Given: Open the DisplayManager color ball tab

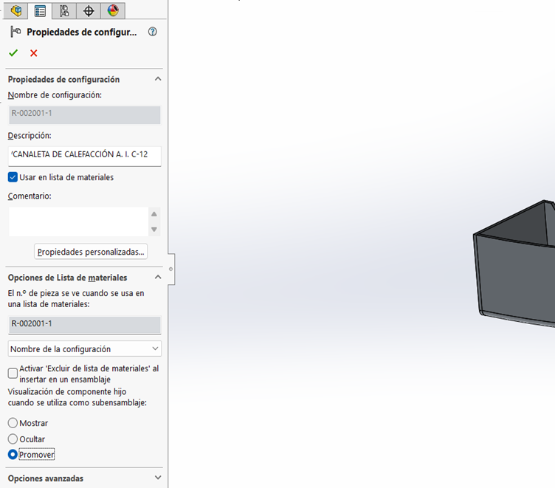Looking at the screenshot, I should [113, 10].
